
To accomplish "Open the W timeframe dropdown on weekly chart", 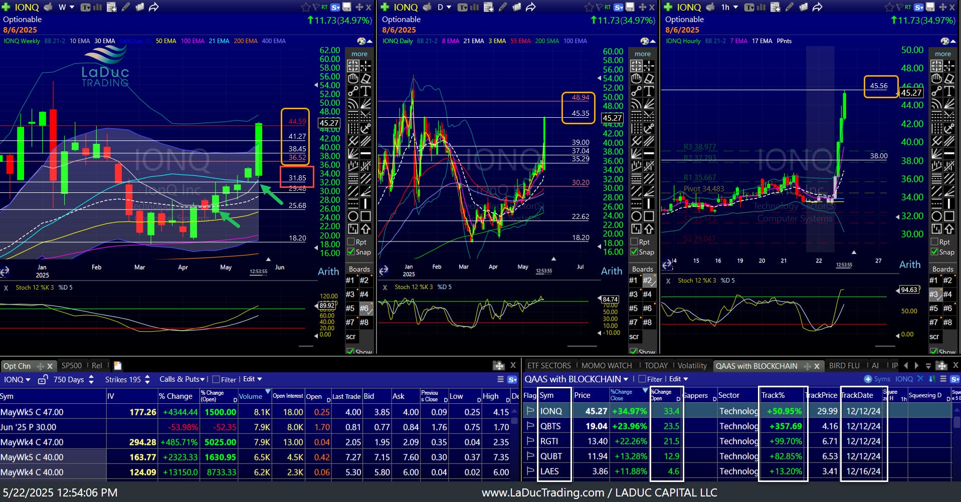I will tap(66, 7).
